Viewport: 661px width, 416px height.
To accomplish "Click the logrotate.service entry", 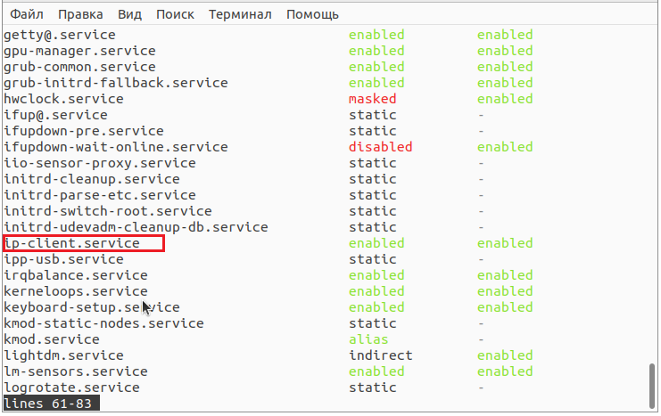I will pyautogui.click(x=71, y=387).
